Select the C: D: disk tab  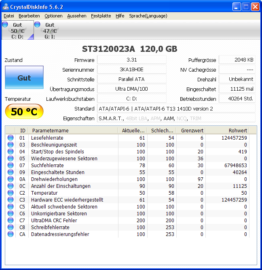(18, 30)
